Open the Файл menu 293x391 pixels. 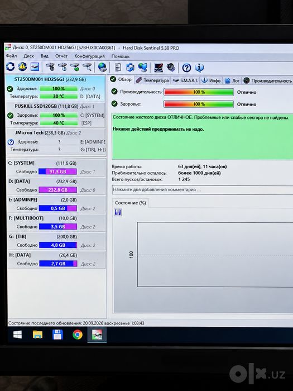tap(12, 56)
